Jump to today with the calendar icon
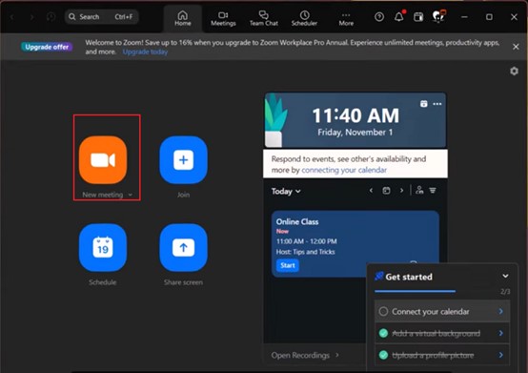The image size is (528, 373). pyautogui.click(x=386, y=191)
